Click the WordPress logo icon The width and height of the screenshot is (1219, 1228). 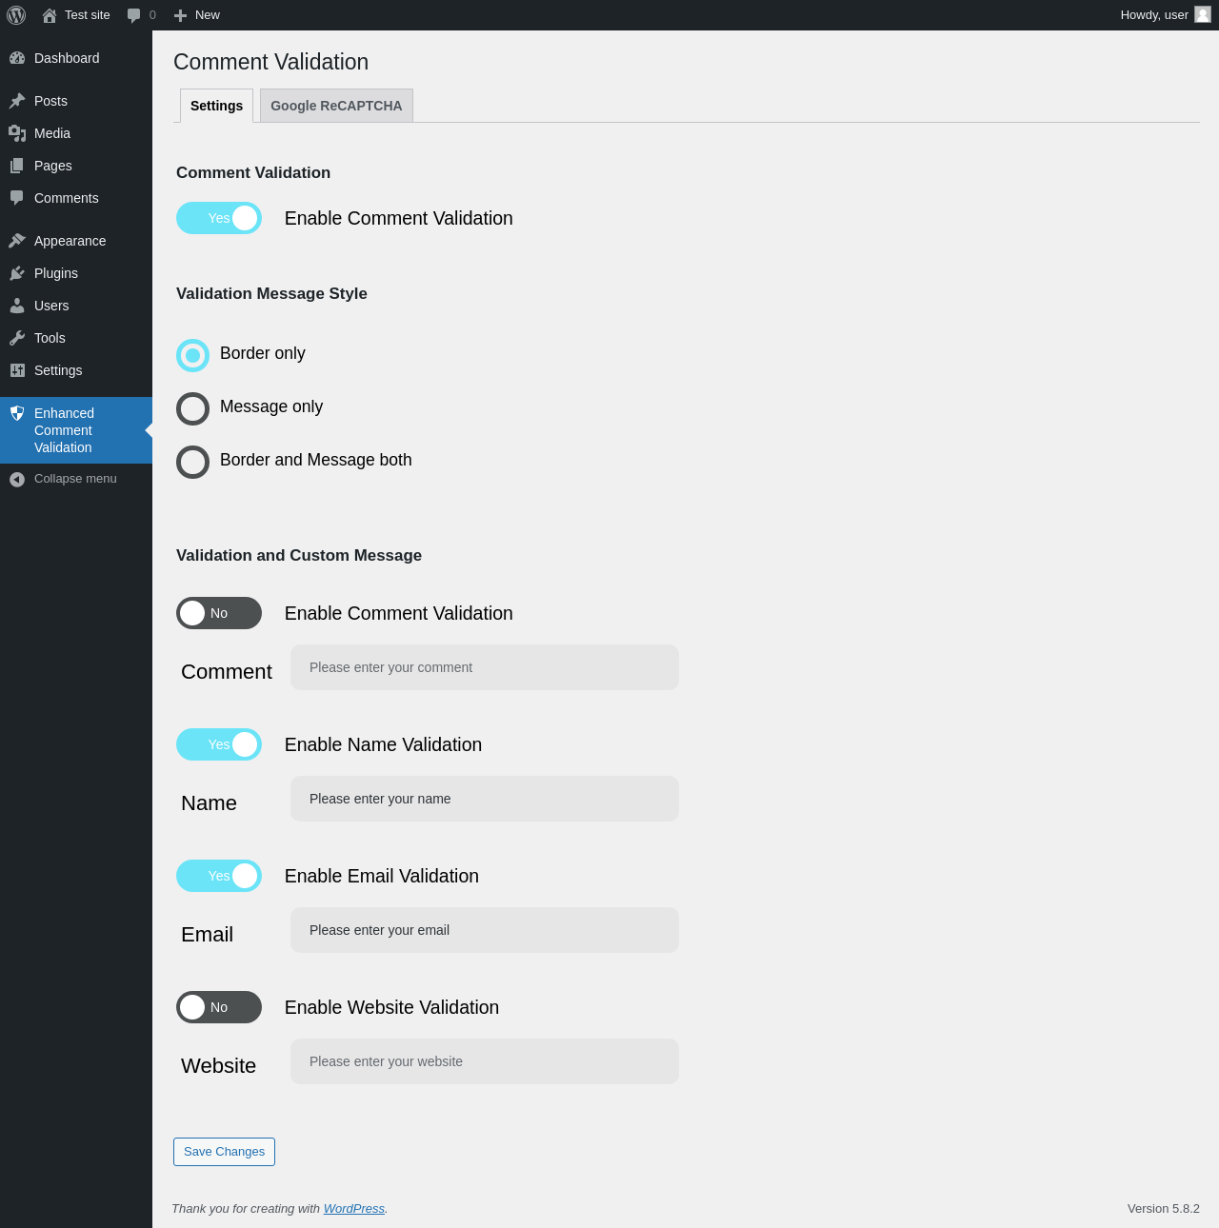[x=16, y=15]
